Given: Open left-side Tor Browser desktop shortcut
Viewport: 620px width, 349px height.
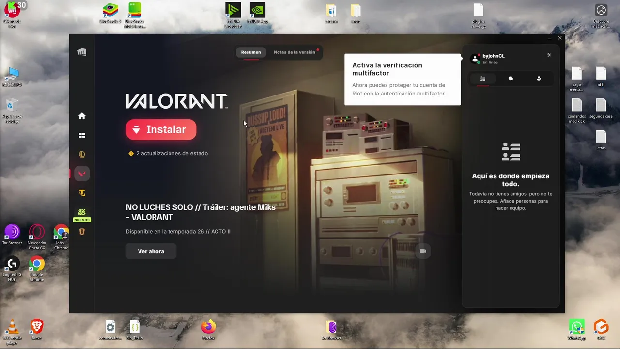Looking at the screenshot, I should [x=12, y=235].
